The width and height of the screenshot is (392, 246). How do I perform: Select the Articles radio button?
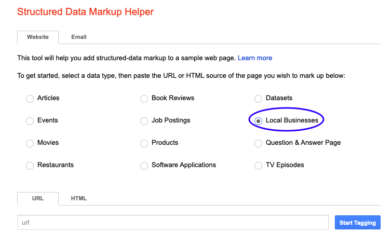(30, 99)
